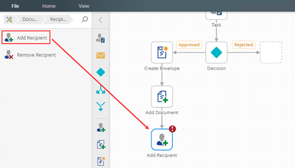Click the Split arrows icon in favorites bar
Viewport: 295px width, 168px height.
coord(101,90)
